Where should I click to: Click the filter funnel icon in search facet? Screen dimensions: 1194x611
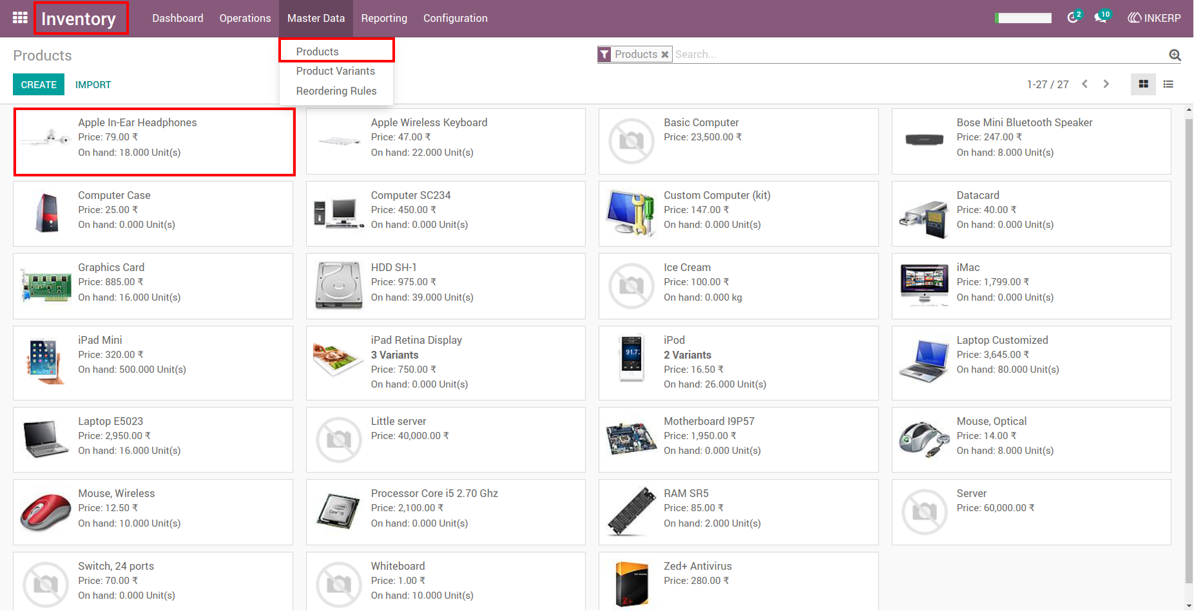(604, 55)
